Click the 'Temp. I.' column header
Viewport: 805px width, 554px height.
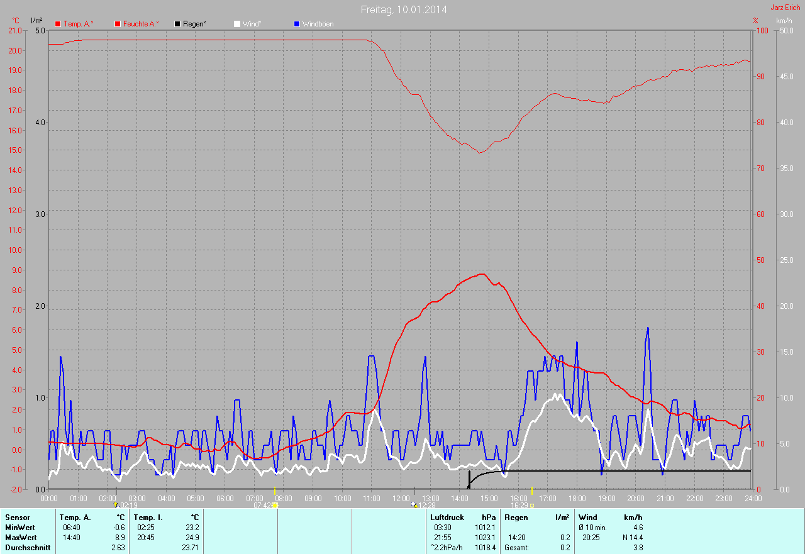[148, 518]
